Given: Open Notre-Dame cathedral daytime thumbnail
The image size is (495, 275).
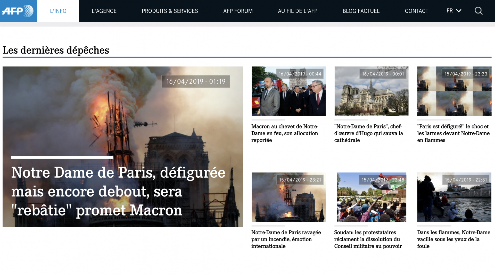Looking at the screenshot, I should (371, 91).
